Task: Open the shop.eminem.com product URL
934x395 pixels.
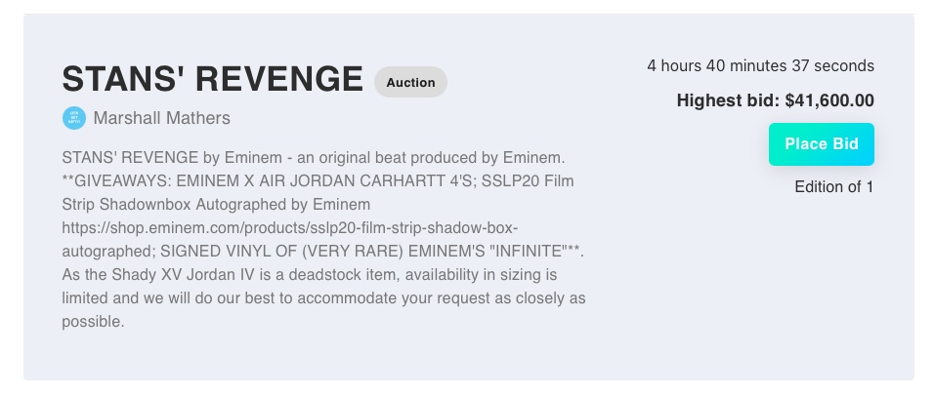Action: [290, 228]
